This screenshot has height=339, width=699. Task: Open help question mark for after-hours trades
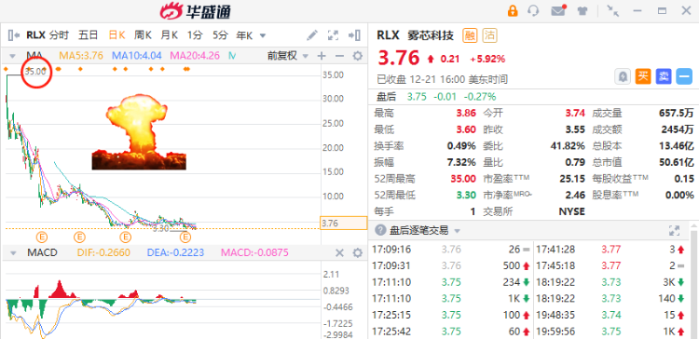click(380, 230)
